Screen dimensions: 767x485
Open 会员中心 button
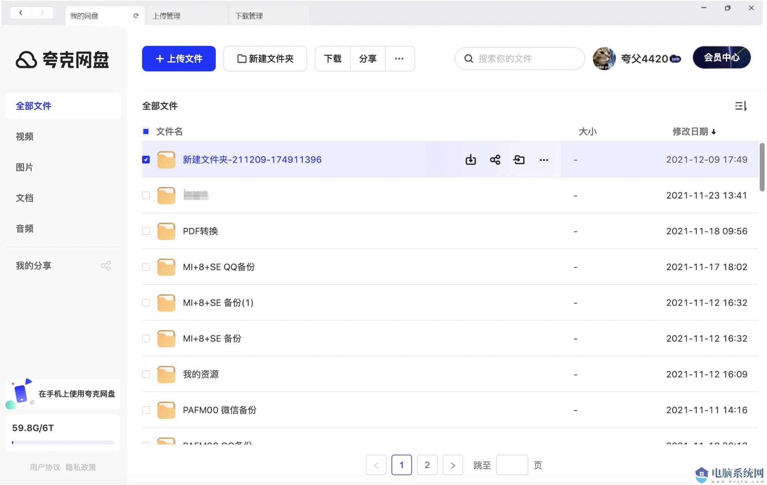coord(721,58)
